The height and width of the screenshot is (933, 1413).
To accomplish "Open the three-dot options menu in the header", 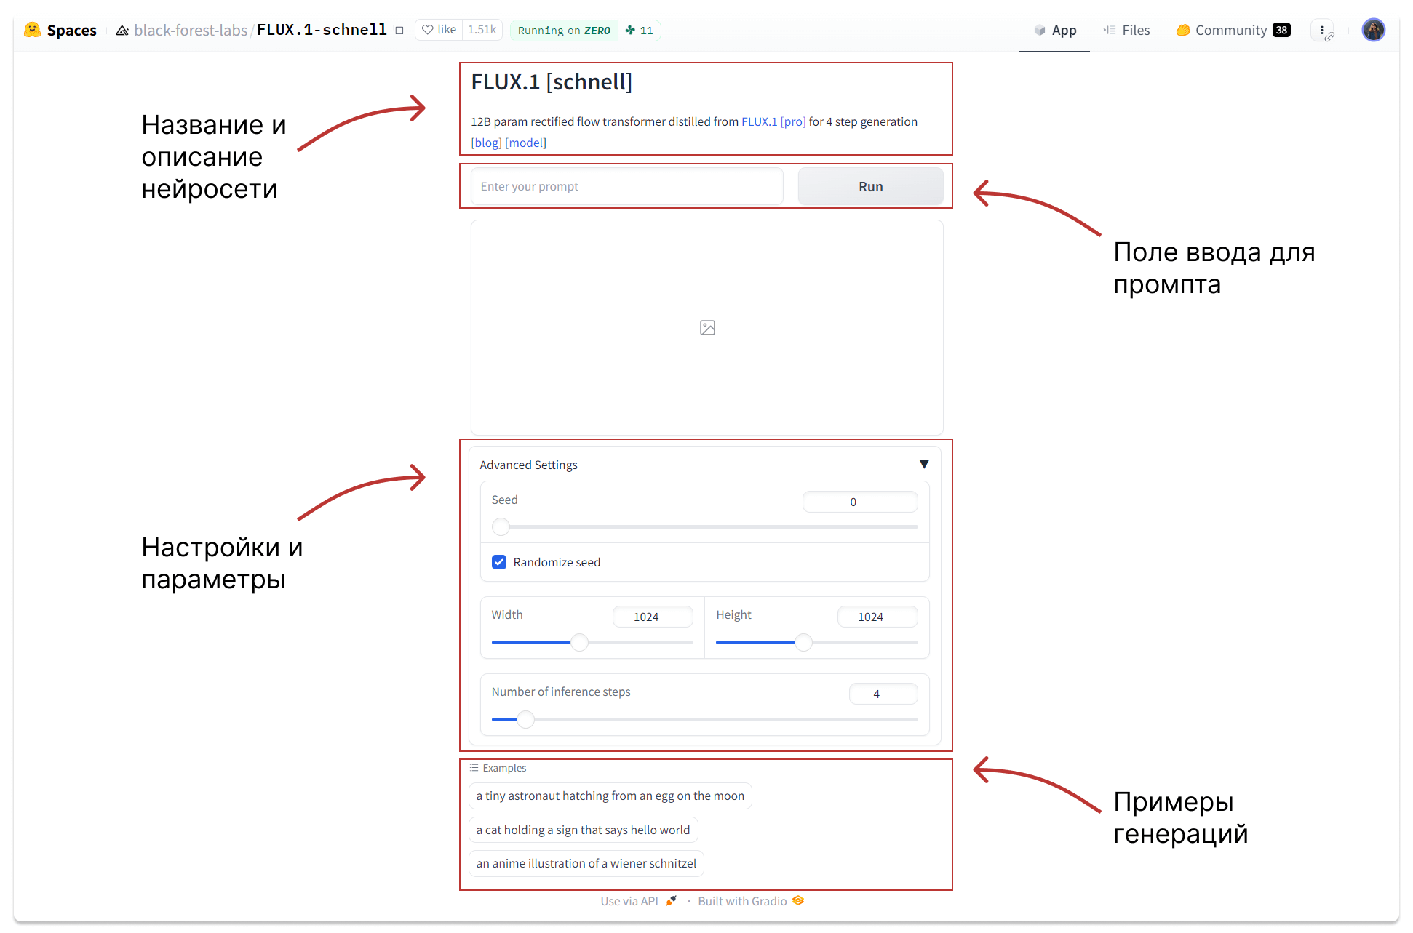I will [1322, 30].
